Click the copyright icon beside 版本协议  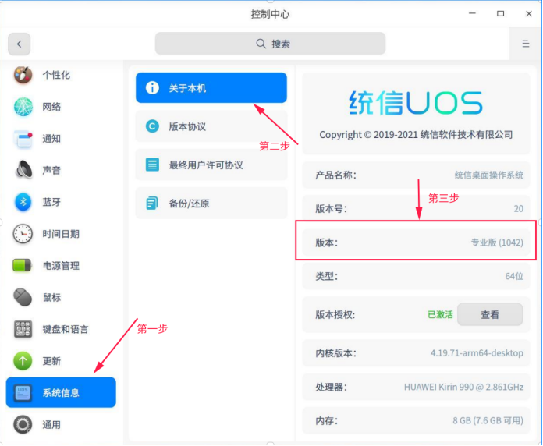[x=152, y=126]
